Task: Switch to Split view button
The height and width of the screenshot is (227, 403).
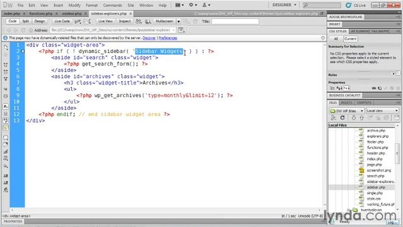Action: [x=25, y=21]
